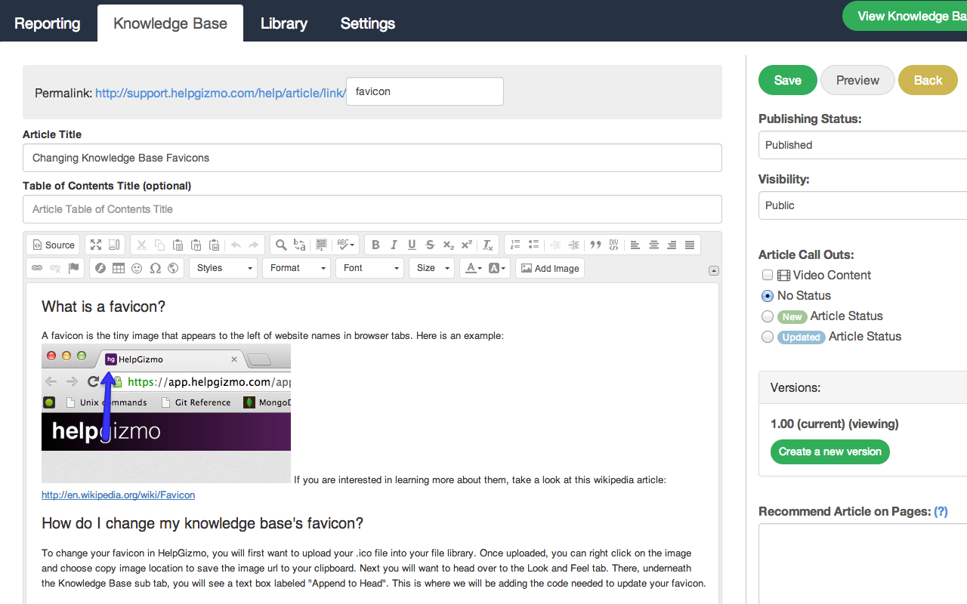The height and width of the screenshot is (604, 967).
Task: Align text left
Action: point(635,245)
